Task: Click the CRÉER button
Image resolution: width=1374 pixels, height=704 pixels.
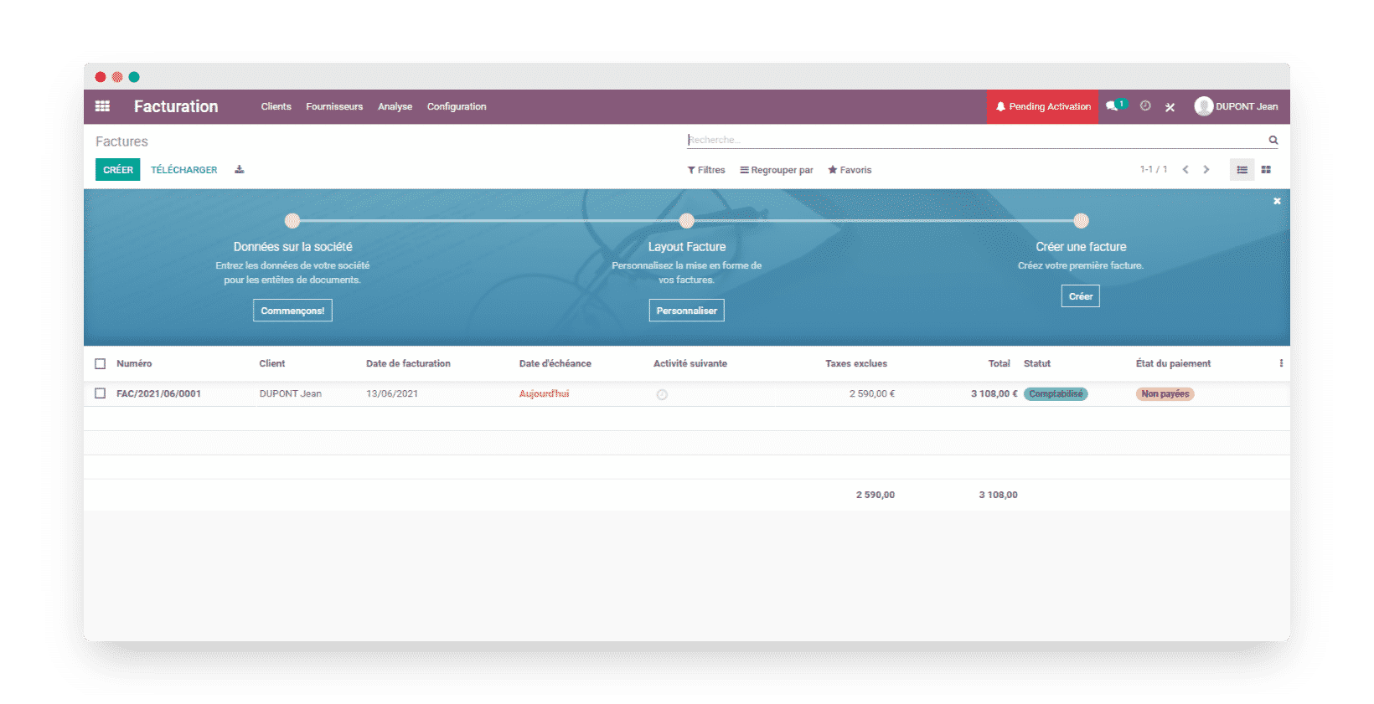Action: [x=118, y=169]
